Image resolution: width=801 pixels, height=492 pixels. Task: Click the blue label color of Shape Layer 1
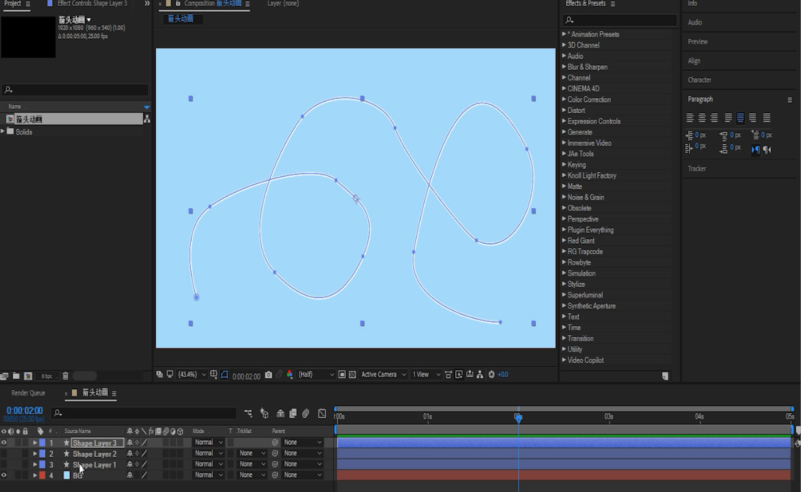[43, 465]
